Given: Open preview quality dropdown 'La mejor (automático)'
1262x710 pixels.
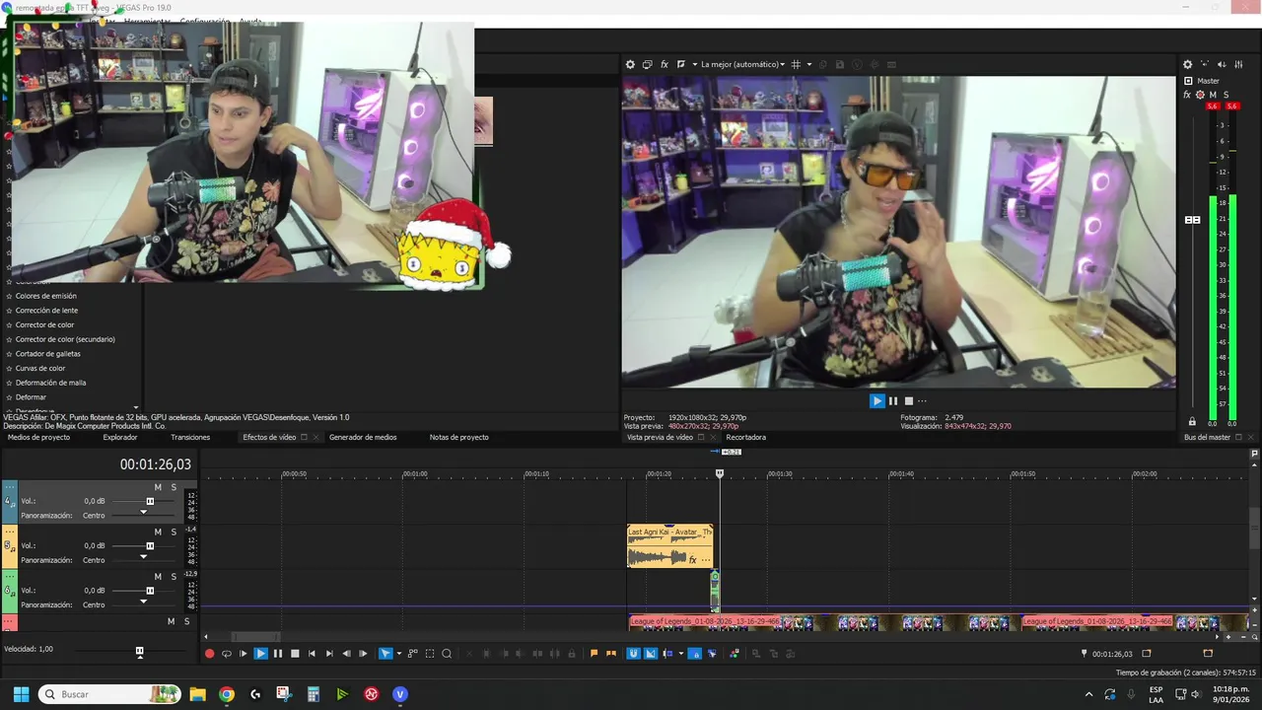Looking at the screenshot, I should [x=742, y=64].
